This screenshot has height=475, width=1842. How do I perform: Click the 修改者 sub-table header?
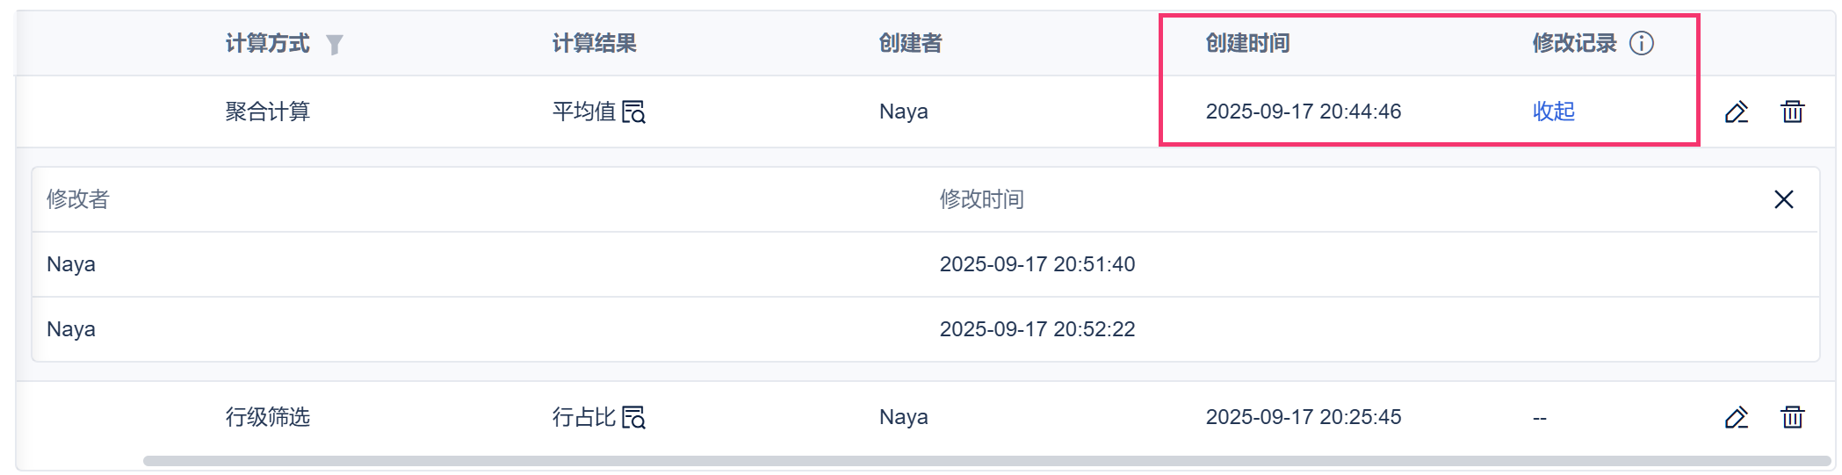click(x=77, y=199)
